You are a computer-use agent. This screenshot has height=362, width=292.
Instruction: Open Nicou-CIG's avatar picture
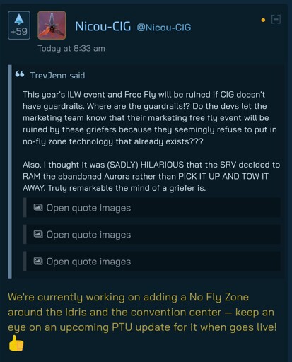(52, 25)
